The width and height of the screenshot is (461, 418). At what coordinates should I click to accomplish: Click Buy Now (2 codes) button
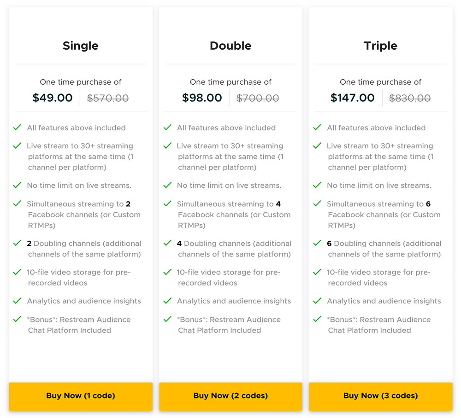[x=230, y=396]
